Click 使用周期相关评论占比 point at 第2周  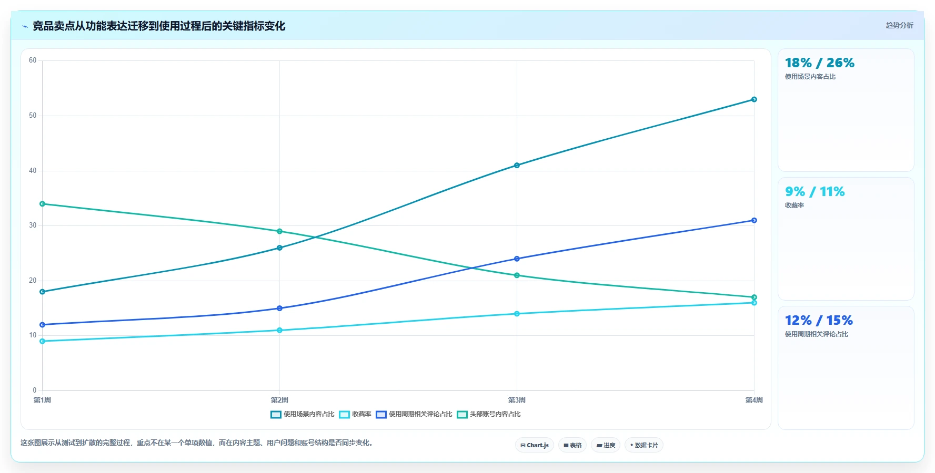coord(279,308)
